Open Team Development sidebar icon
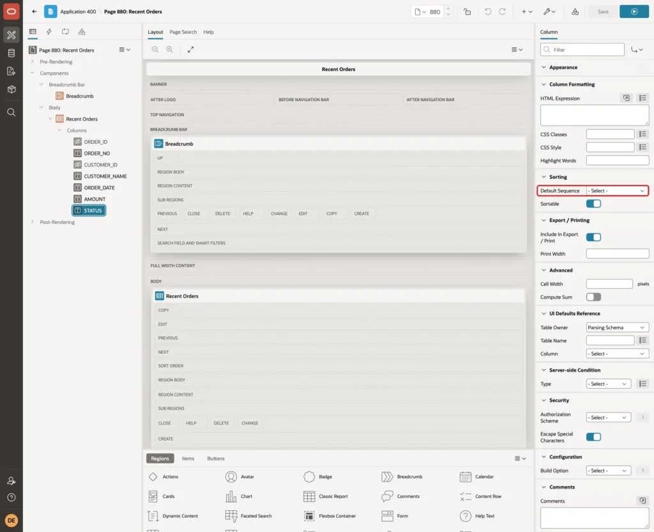Viewport: 654px width, 532px height. point(11,72)
